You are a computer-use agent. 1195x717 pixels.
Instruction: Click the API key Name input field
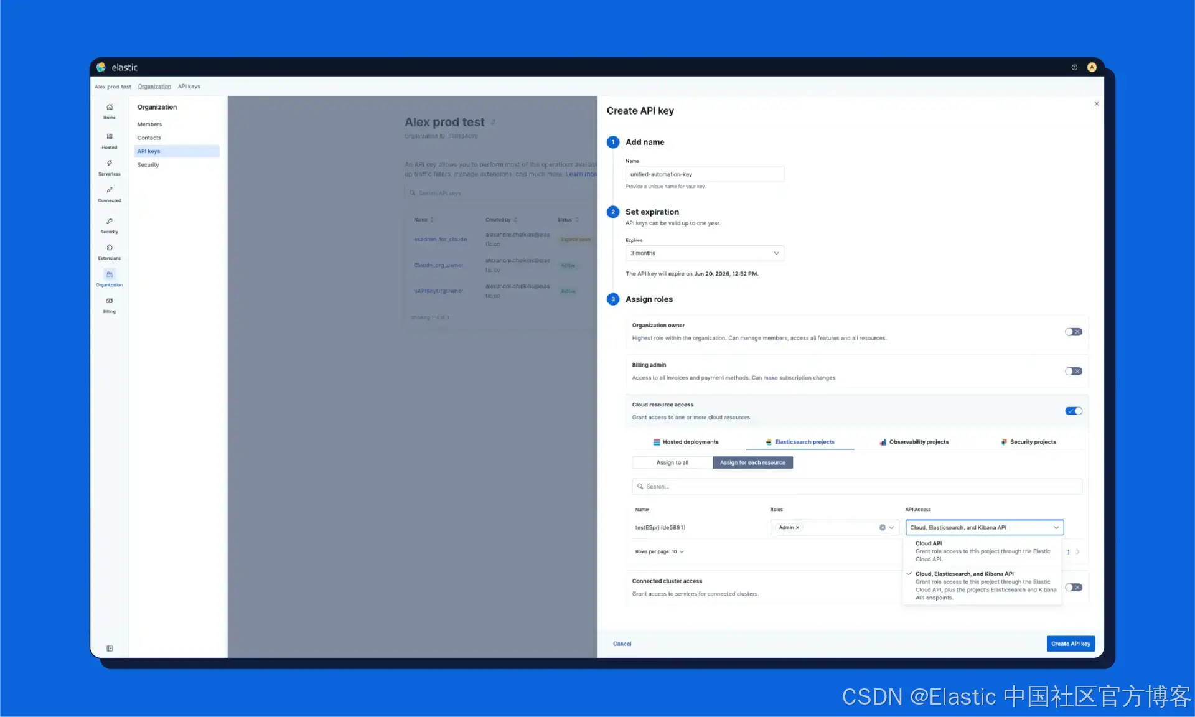(x=704, y=174)
